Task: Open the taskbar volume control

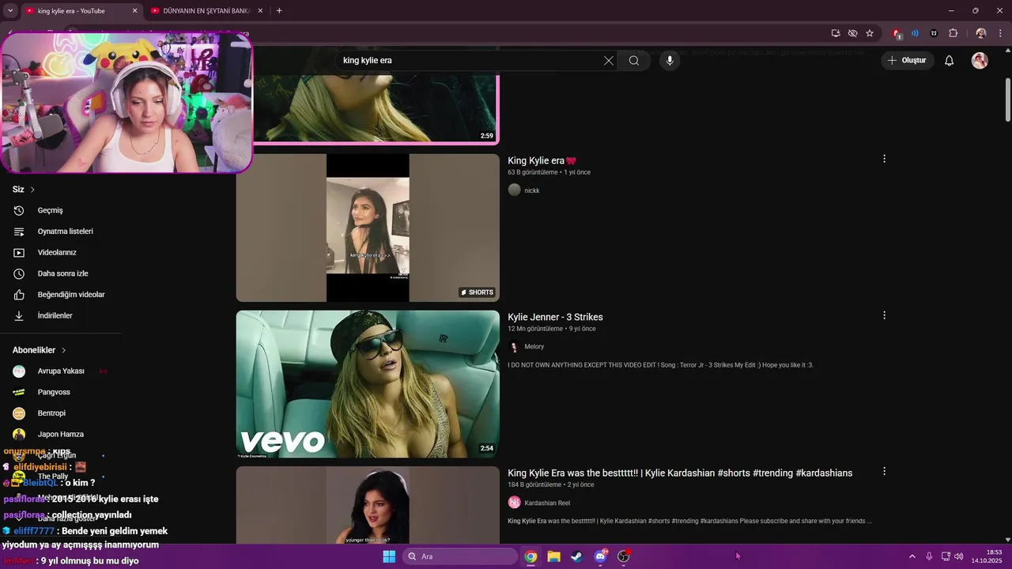Action: tap(959, 556)
